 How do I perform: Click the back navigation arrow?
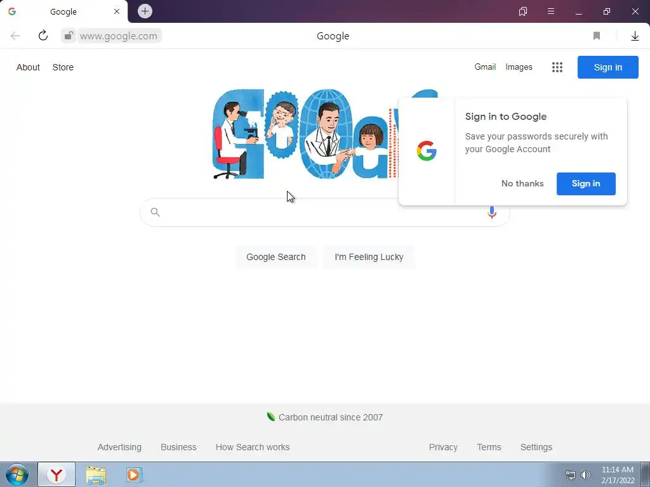click(x=15, y=36)
